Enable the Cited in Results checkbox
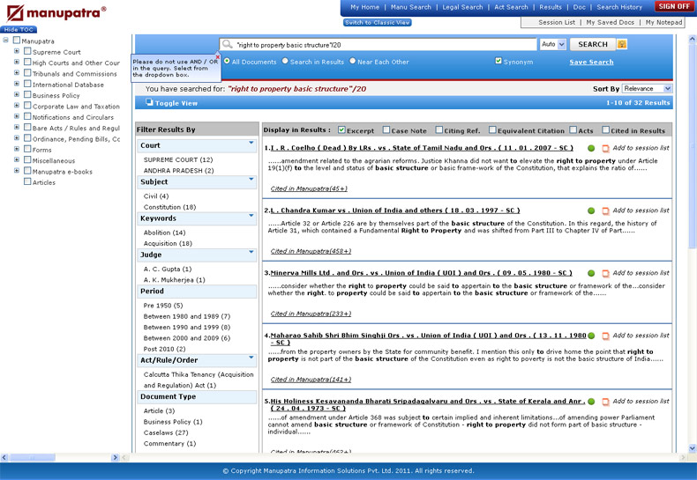Viewport: 697px width, 480px height. pos(605,130)
